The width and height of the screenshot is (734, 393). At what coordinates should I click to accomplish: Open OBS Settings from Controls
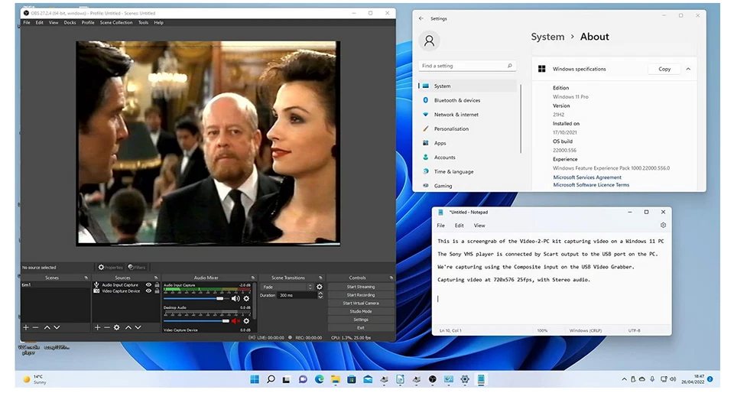click(x=360, y=320)
